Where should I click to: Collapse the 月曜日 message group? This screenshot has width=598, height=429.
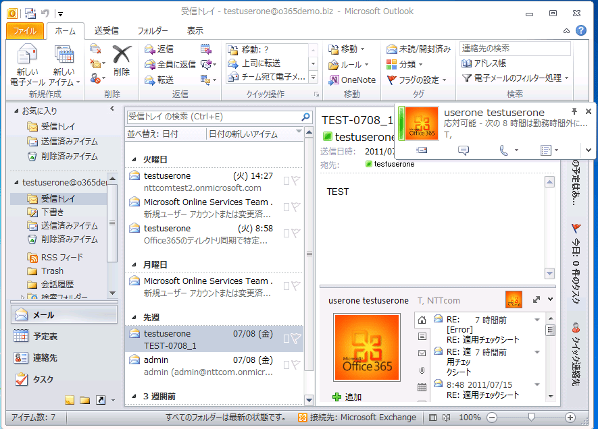click(x=134, y=265)
